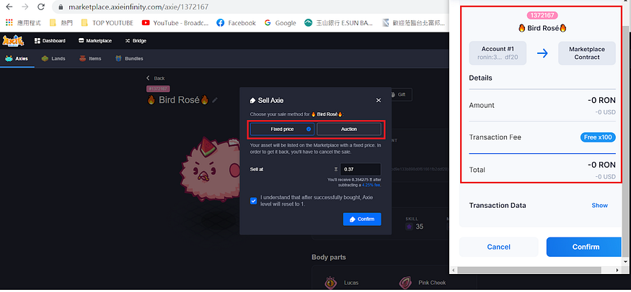
Task: Click the Marketplace Contract box
Action: [x=587, y=53]
